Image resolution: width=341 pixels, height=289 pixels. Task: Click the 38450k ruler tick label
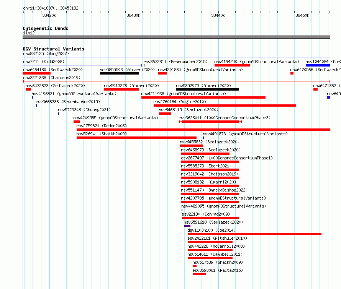coord(302,15)
